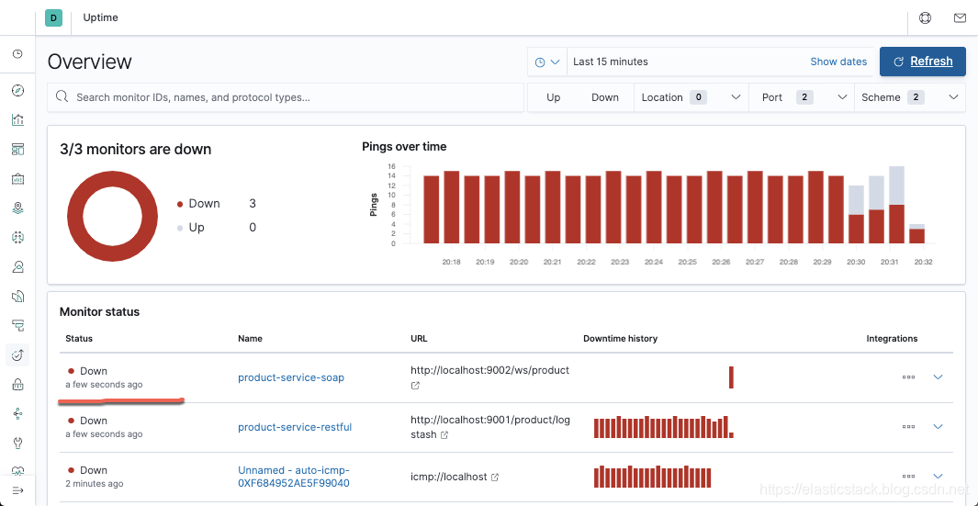The image size is (978, 506).
Task: Open Dev Tools wrench icon
Action: 17,443
